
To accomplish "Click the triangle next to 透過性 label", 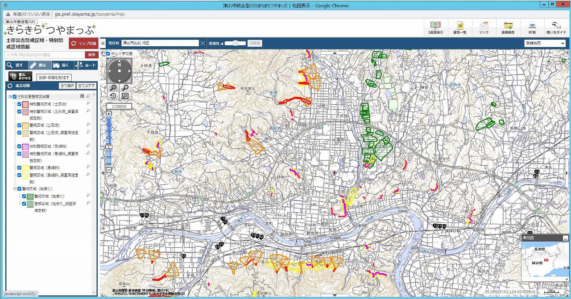I will (222, 43).
